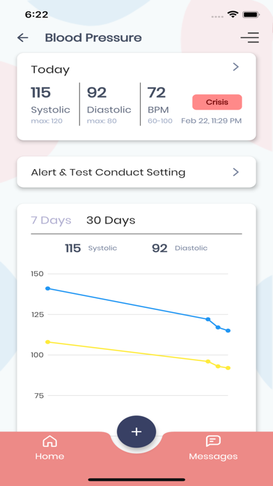
Task: Open the Home icon in bottom bar
Action: [x=49, y=441]
